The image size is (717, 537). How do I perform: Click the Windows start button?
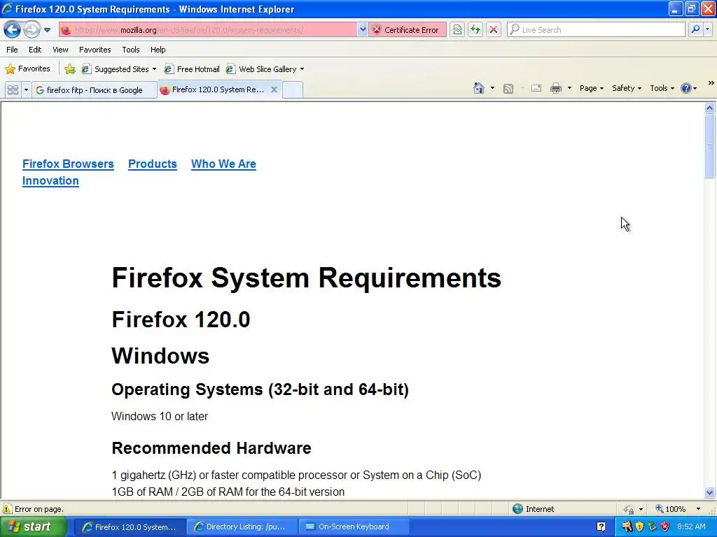(x=33, y=527)
